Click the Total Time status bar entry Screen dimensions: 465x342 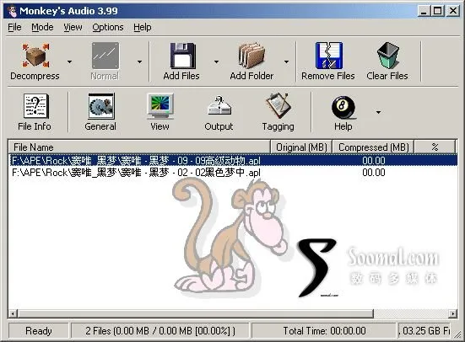coord(324,331)
